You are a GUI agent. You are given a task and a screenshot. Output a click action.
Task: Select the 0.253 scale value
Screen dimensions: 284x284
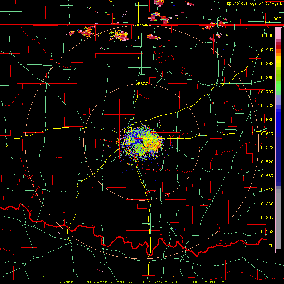(267, 232)
